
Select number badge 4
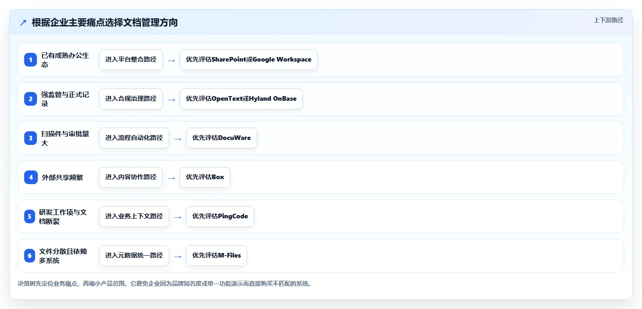coord(31,177)
